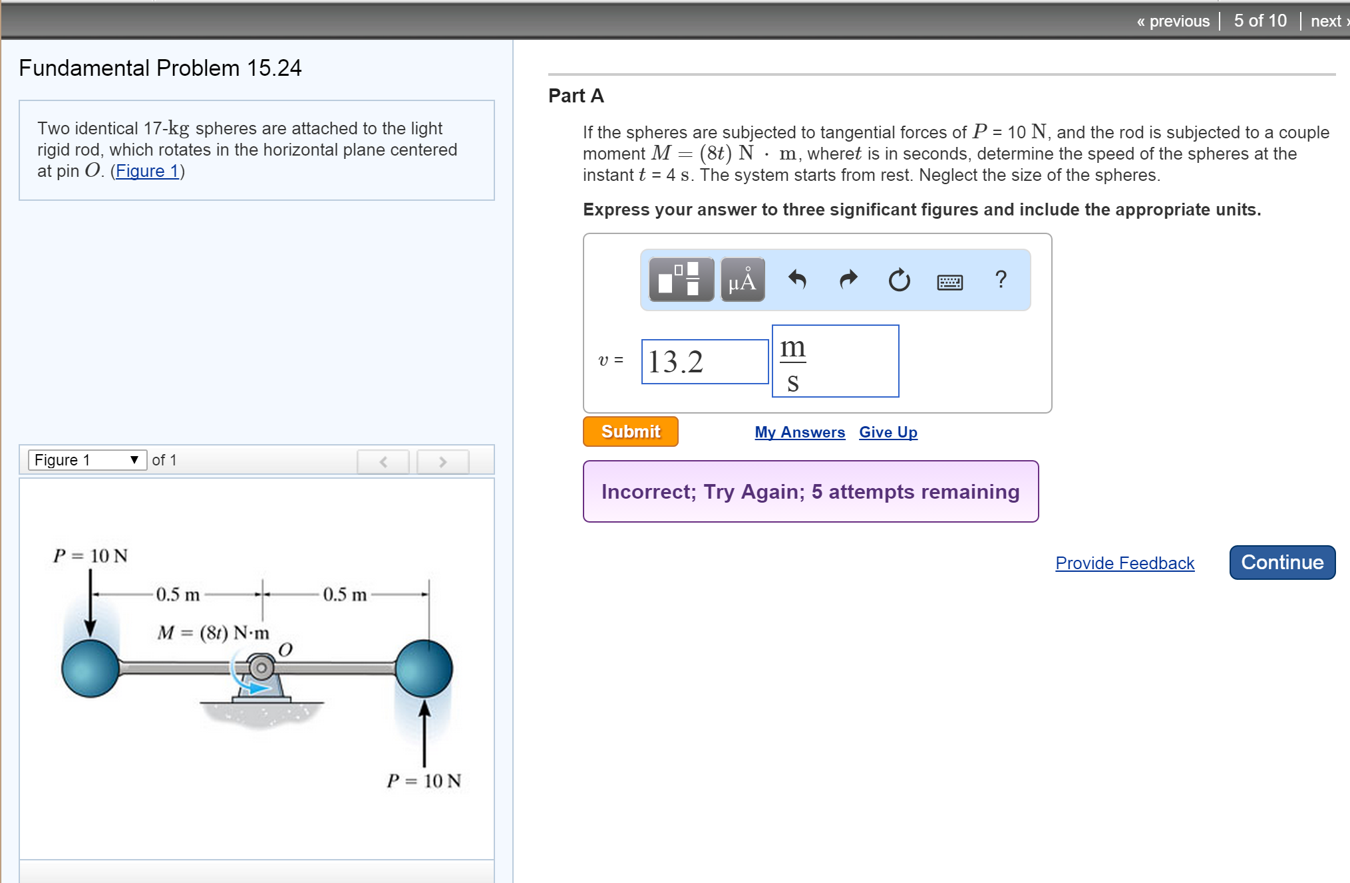Click Provide Feedback link

(1124, 563)
